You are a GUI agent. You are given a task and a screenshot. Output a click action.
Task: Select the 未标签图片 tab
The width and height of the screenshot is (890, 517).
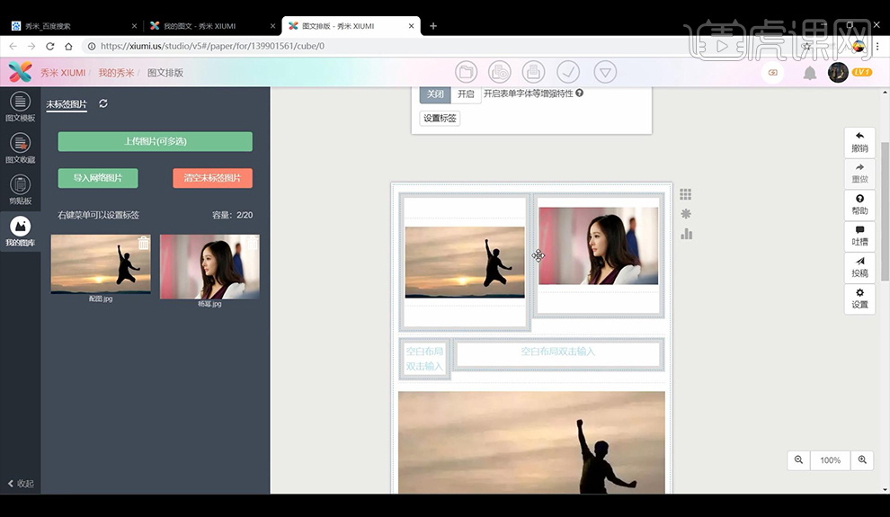[x=67, y=104]
